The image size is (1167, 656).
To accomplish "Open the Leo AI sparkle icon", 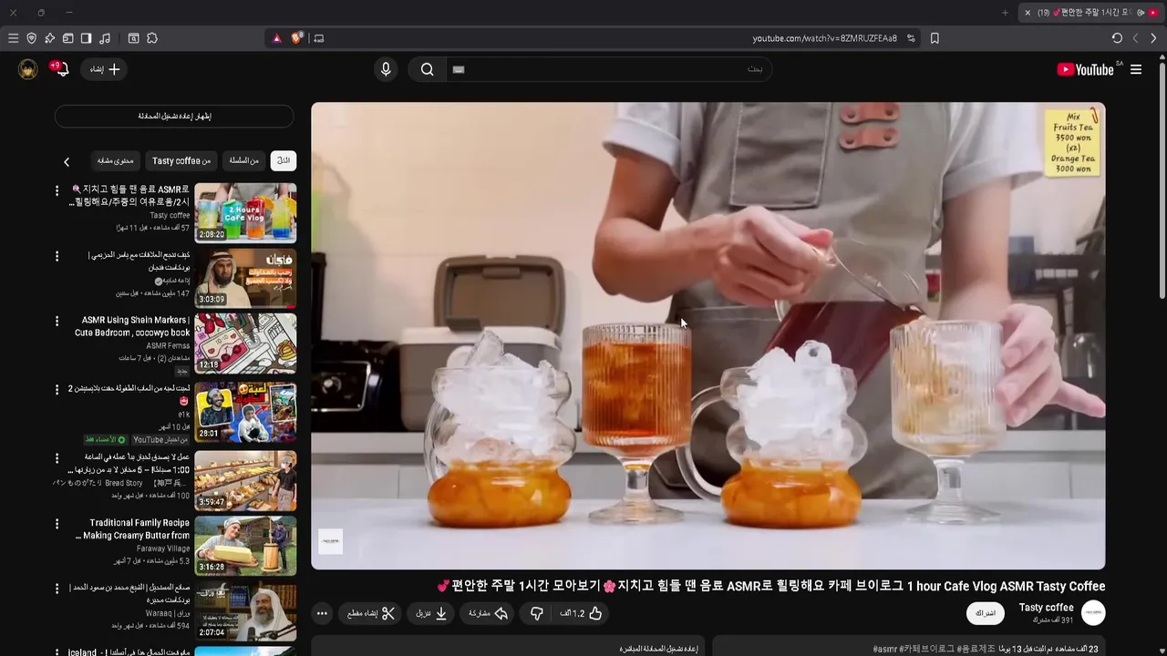I will pos(49,38).
